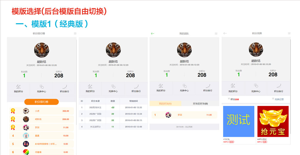Screen dimensions: 300x155
Task: Tap 积分排行 icon above the points history table
Action: coord(136,87)
